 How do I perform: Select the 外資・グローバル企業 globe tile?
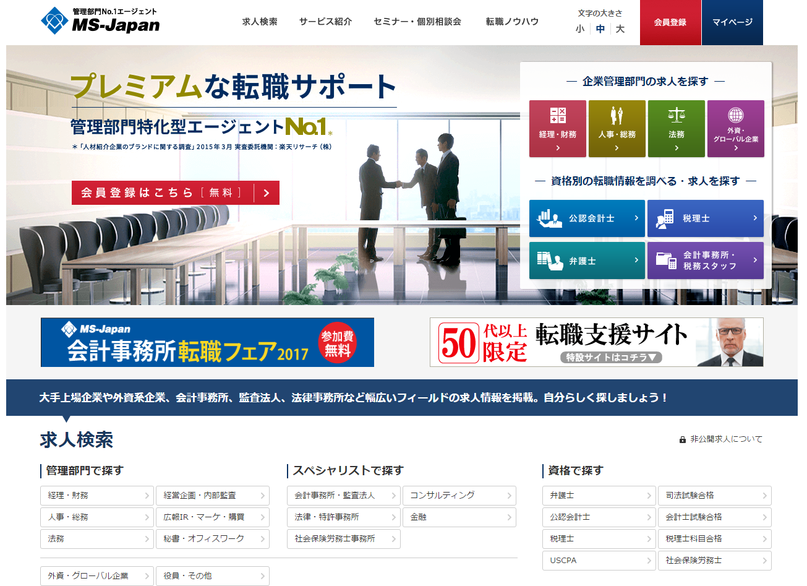point(736,129)
